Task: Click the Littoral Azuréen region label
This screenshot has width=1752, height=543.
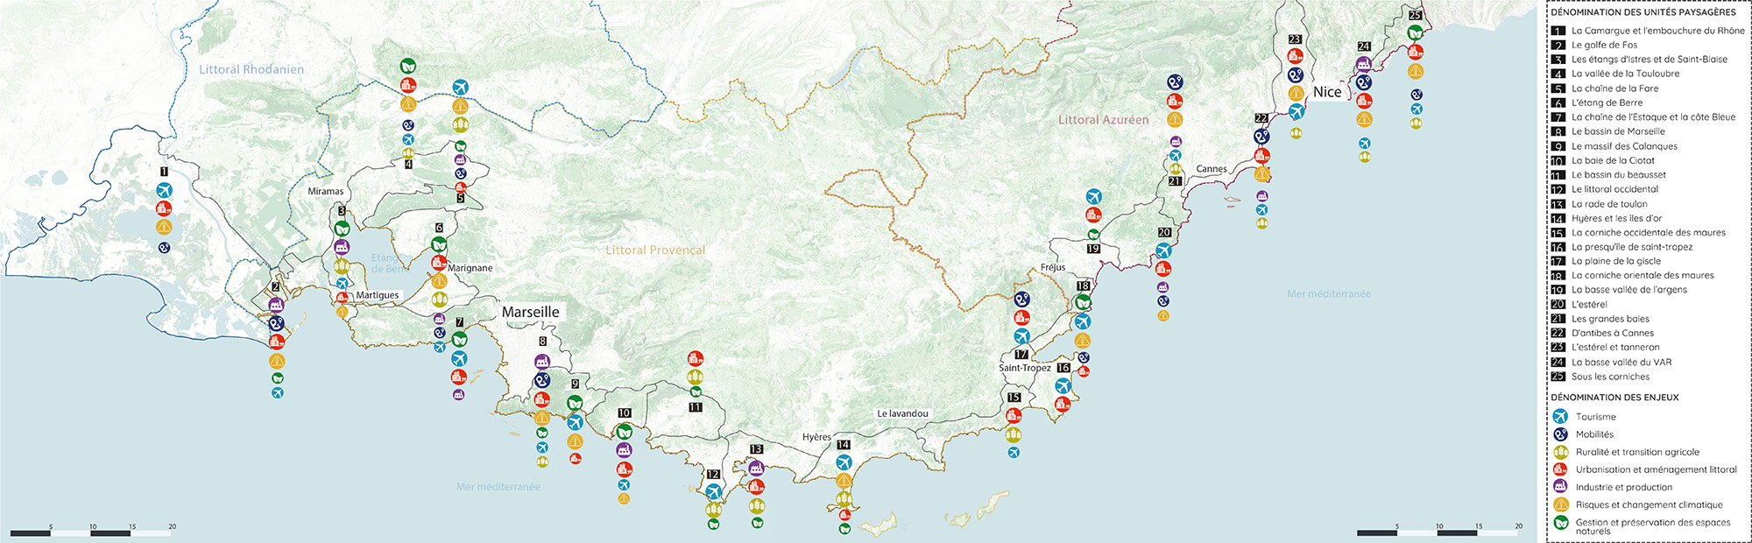Action: pos(1103,120)
